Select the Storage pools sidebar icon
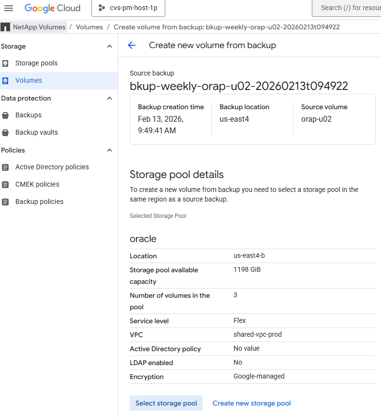 pos(6,63)
